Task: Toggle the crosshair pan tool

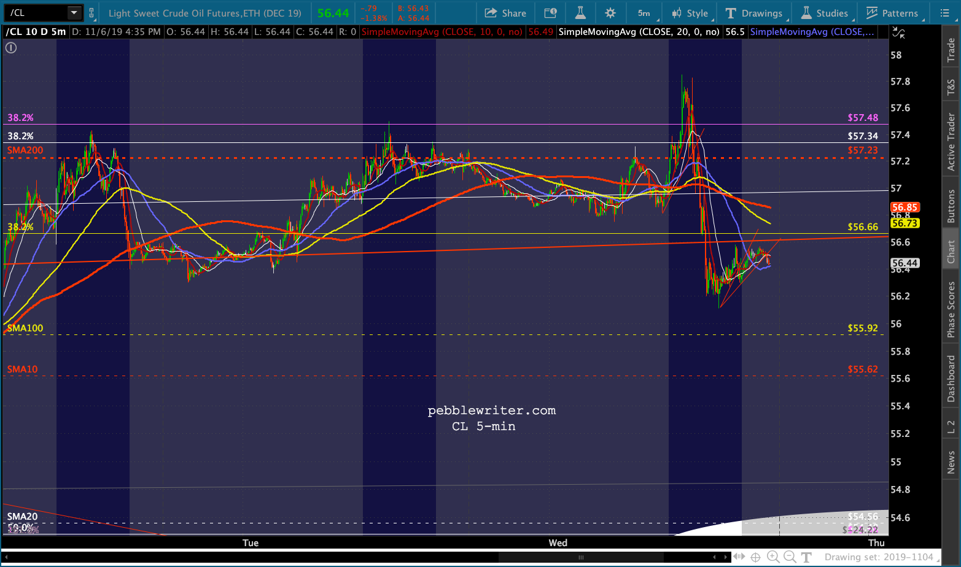Action: point(755,557)
